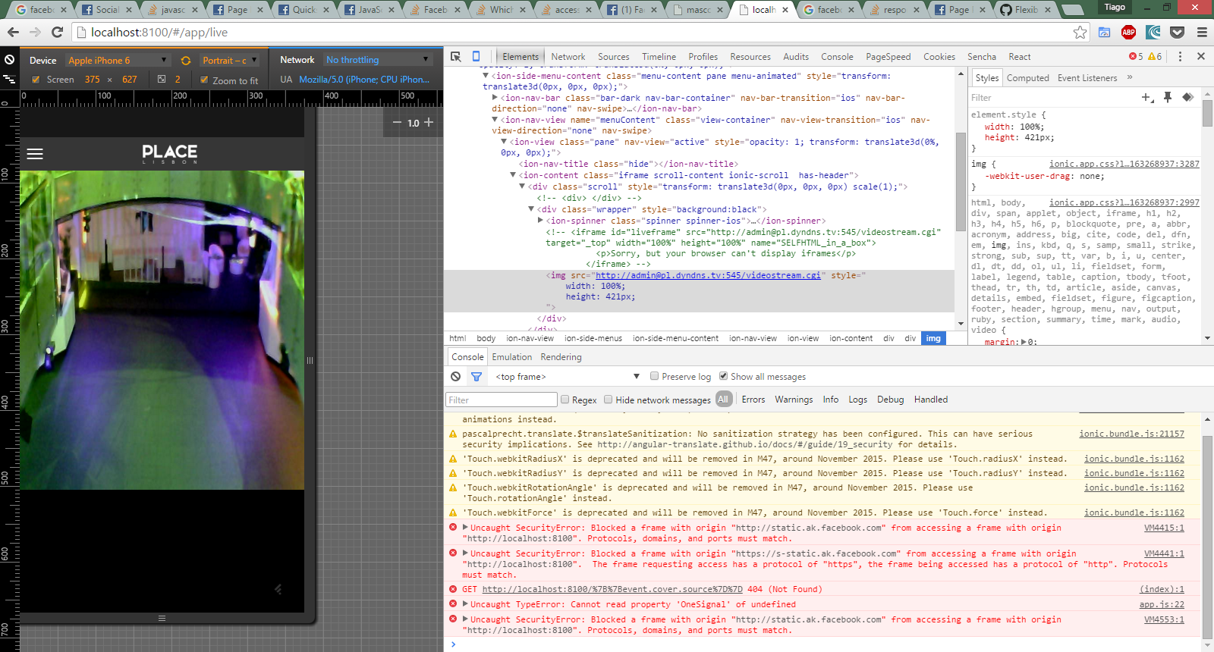Collapse the ion-nav-view menuContent node
This screenshot has height=652, width=1214.
click(495, 120)
